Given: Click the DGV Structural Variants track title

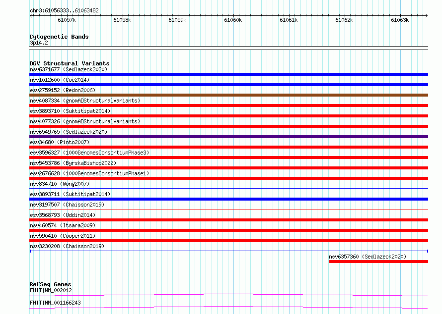Looking at the screenshot, I should click(70, 63).
